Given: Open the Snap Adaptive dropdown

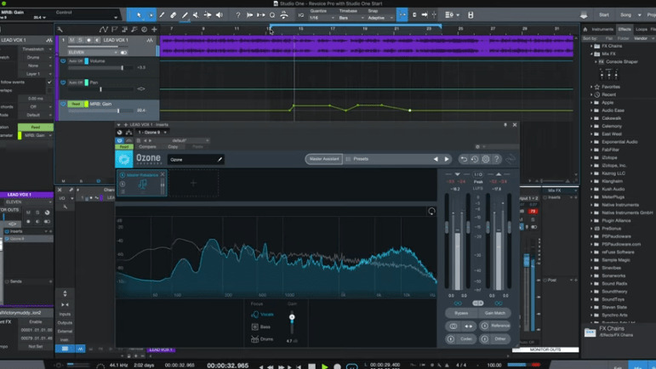Looking at the screenshot, I should tap(379, 18).
